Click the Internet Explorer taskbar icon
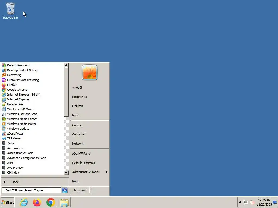 tap(24, 202)
